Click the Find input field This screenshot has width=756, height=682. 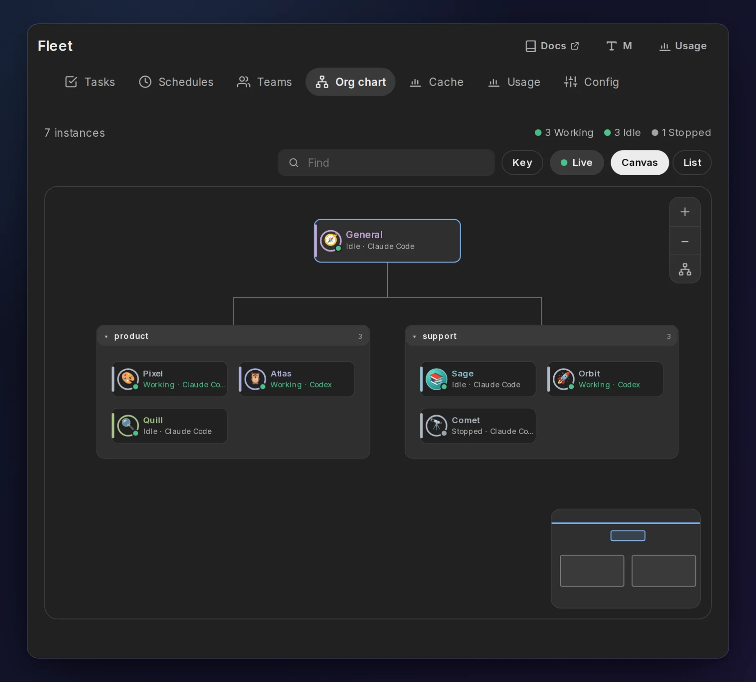tap(386, 163)
